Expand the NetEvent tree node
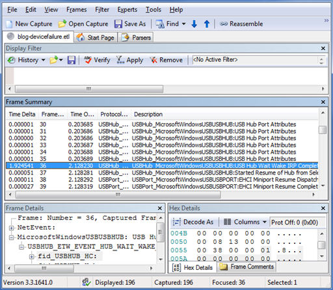Viewport: 333px width, 290px height. pyautogui.click(x=12, y=228)
